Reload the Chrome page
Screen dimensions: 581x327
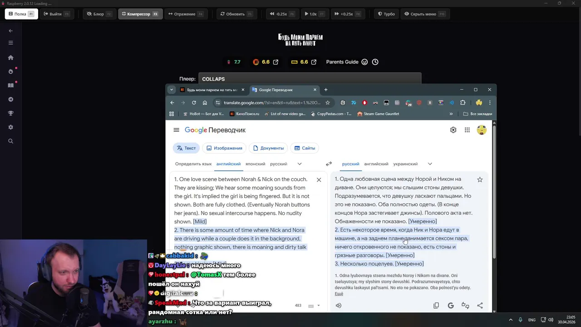[194, 103]
